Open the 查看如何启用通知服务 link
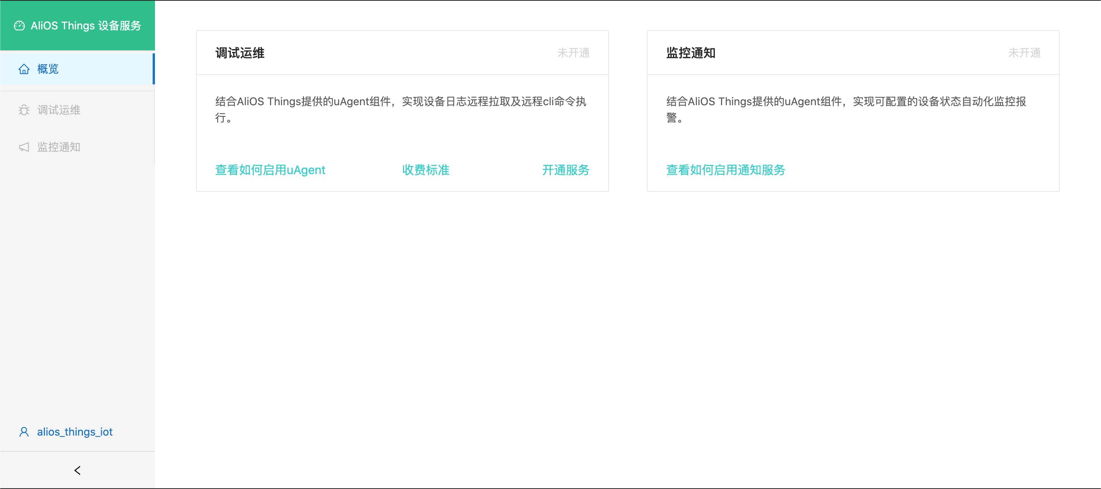Screen dimensions: 1101x489 coord(726,170)
